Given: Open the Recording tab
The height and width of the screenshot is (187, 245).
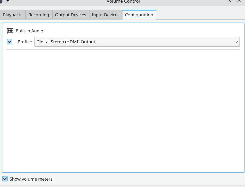Looking at the screenshot, I should (x=39, y=15).
